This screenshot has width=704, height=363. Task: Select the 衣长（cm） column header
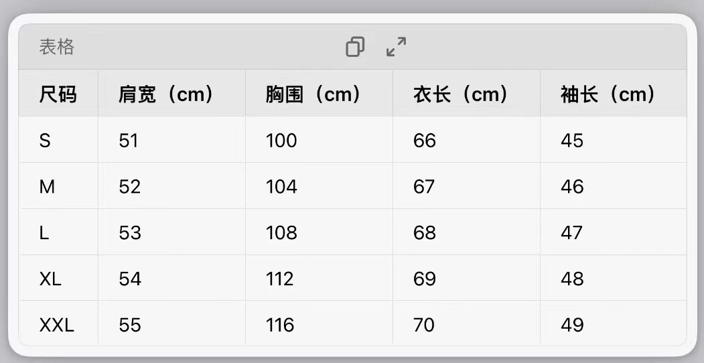(462, 94)
